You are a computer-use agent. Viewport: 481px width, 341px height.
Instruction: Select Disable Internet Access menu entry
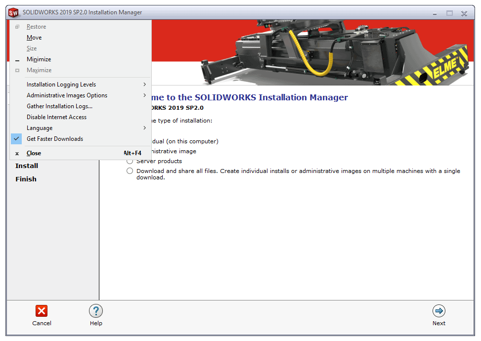pos(81,117)
